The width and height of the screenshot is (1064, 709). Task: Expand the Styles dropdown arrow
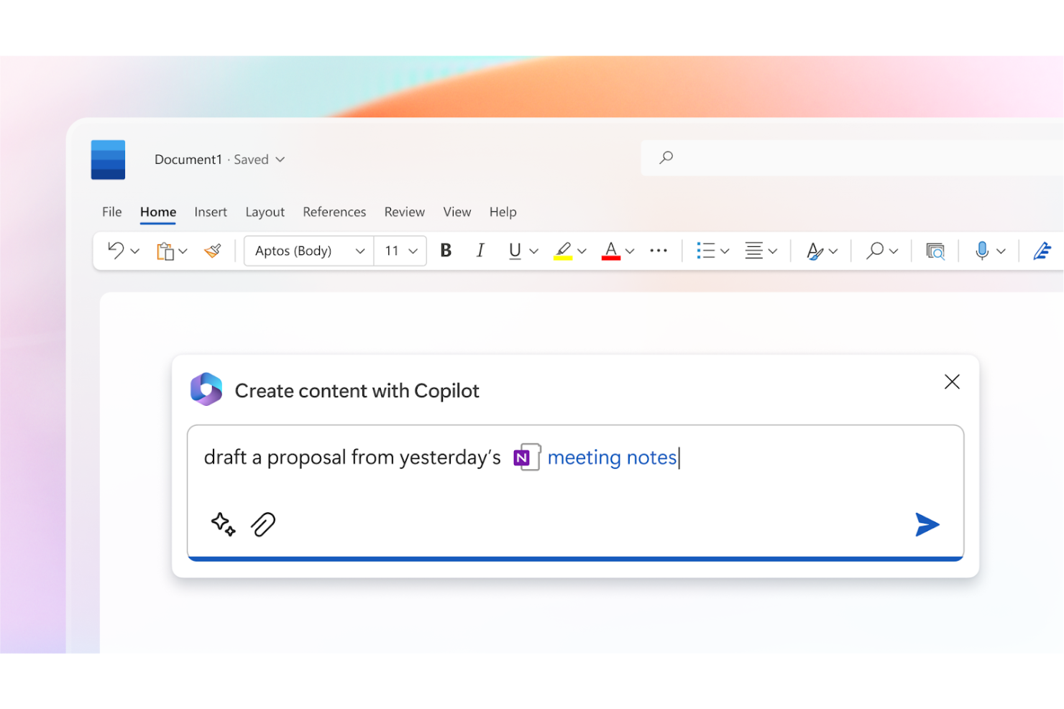833,251
